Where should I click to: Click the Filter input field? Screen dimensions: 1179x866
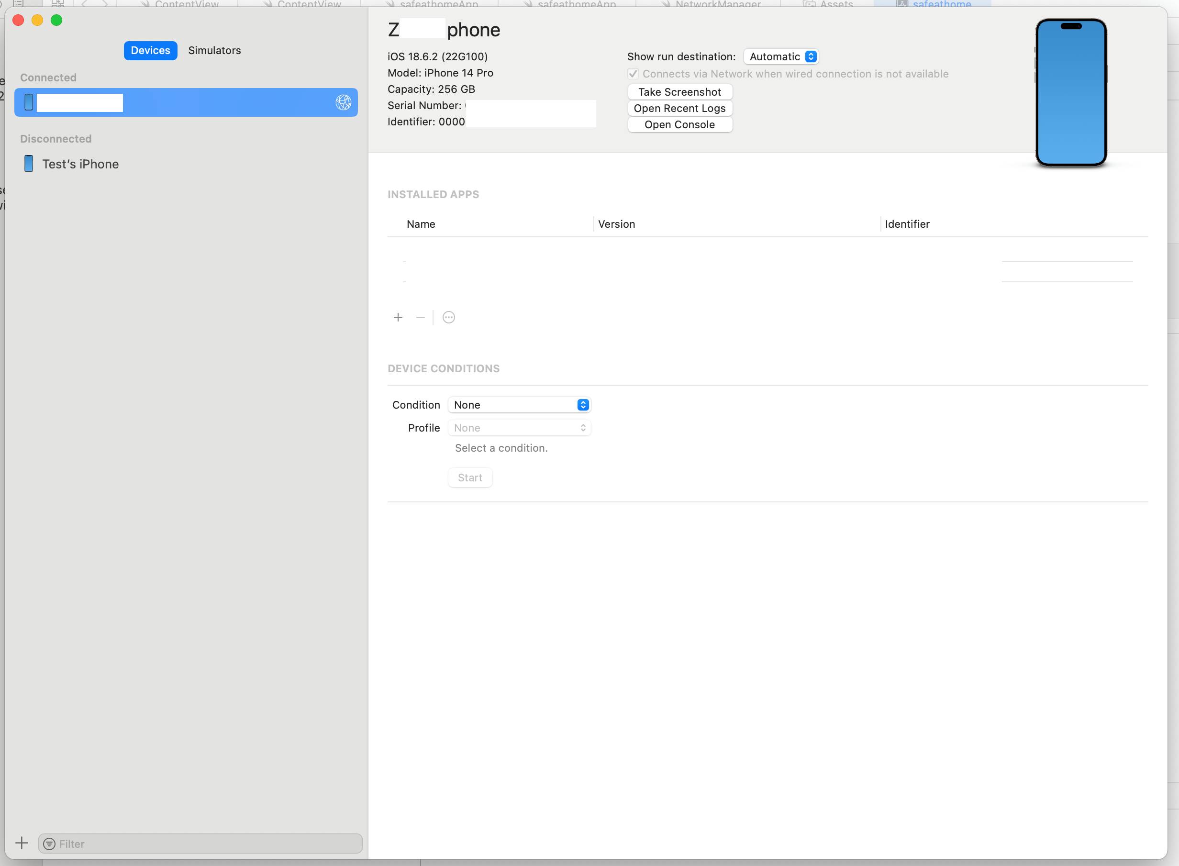click(x=207, y=844)
